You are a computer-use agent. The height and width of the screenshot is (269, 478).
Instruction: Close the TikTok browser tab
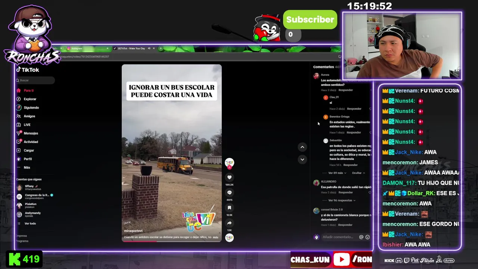pyautogui.click(x=153, y=48)
